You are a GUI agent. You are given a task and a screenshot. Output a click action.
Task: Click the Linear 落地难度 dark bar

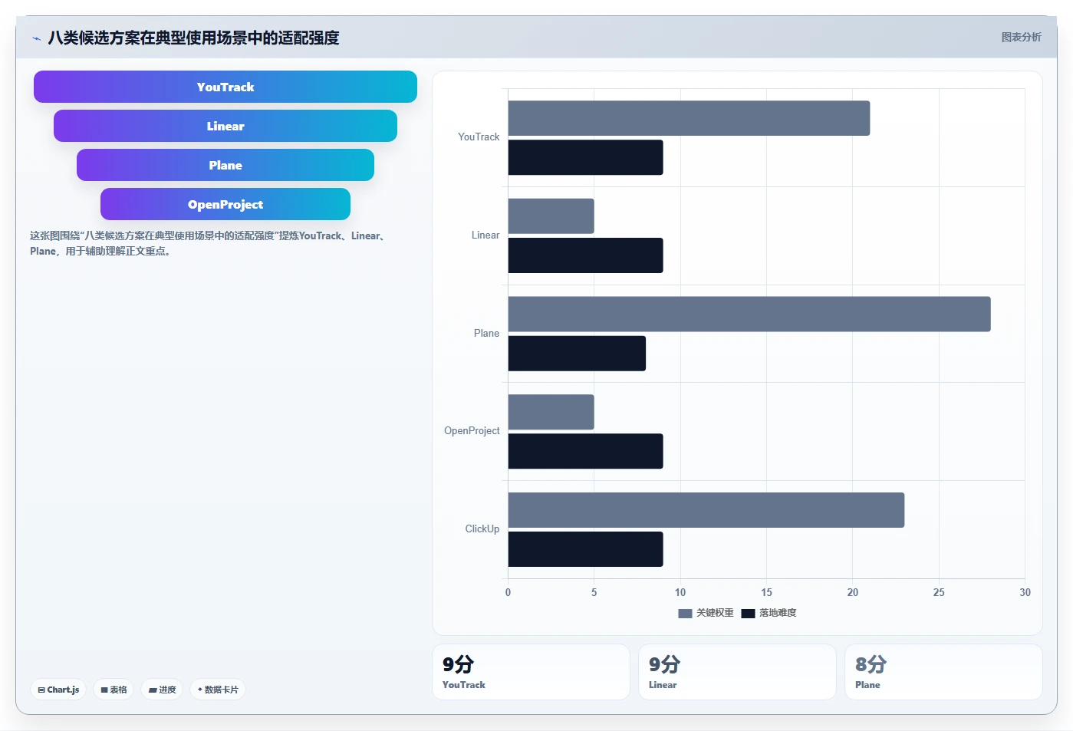[x=585, y=255]
